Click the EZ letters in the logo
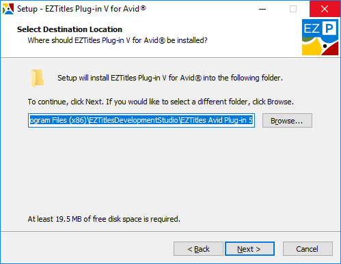 (312, 29)
